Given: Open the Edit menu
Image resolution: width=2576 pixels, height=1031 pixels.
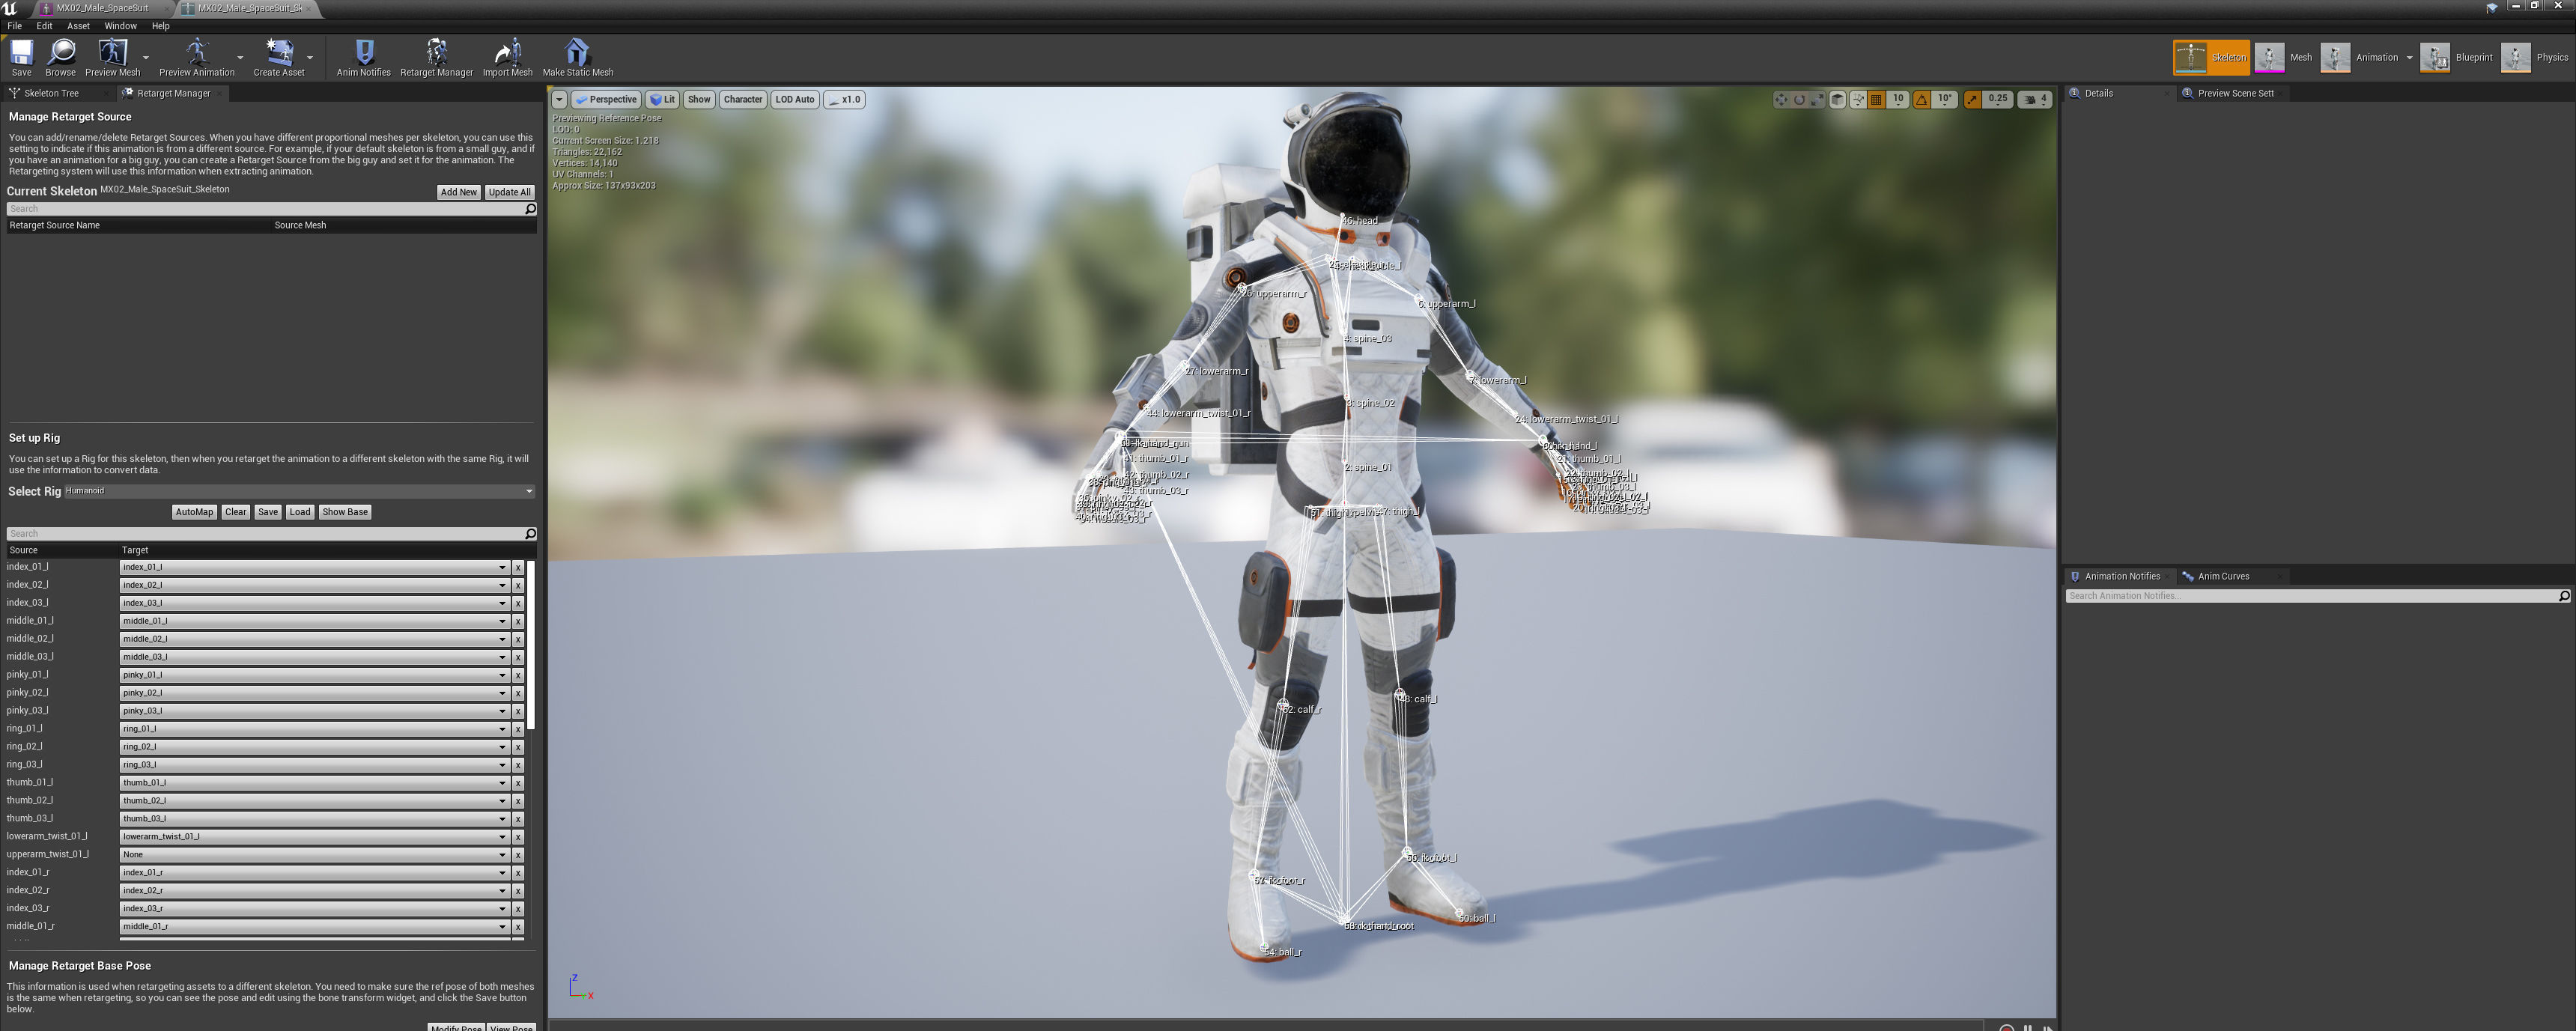Looking at the screenshot, I should [44, 26].
